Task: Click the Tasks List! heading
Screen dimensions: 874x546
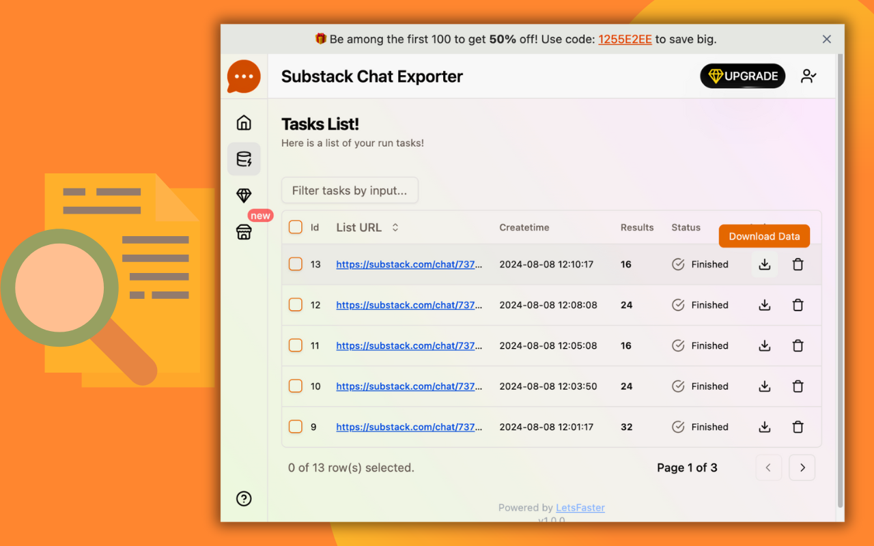Action: click(x=320, y=124)
